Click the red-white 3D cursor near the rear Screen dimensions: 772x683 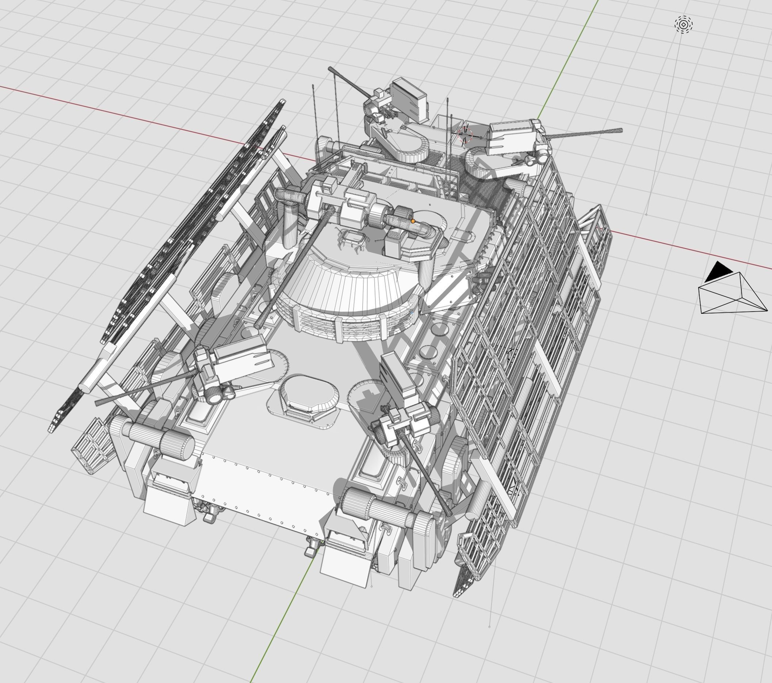coord(465,135)
